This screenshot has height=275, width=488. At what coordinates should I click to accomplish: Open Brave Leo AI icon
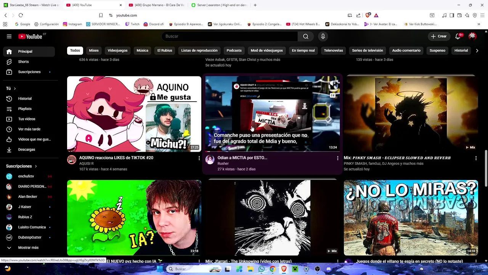467,15
